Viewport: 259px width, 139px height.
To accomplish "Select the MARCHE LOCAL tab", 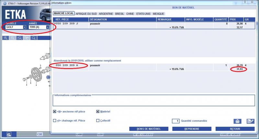I will click(x=64, y=13).
